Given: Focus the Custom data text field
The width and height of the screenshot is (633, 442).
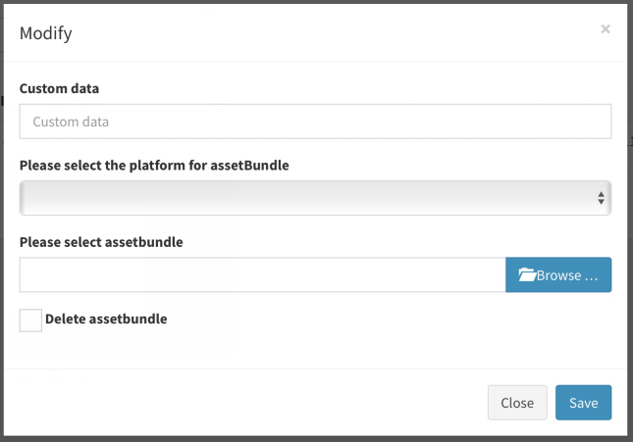Looking at the screenshot, I should coord(315,122).
